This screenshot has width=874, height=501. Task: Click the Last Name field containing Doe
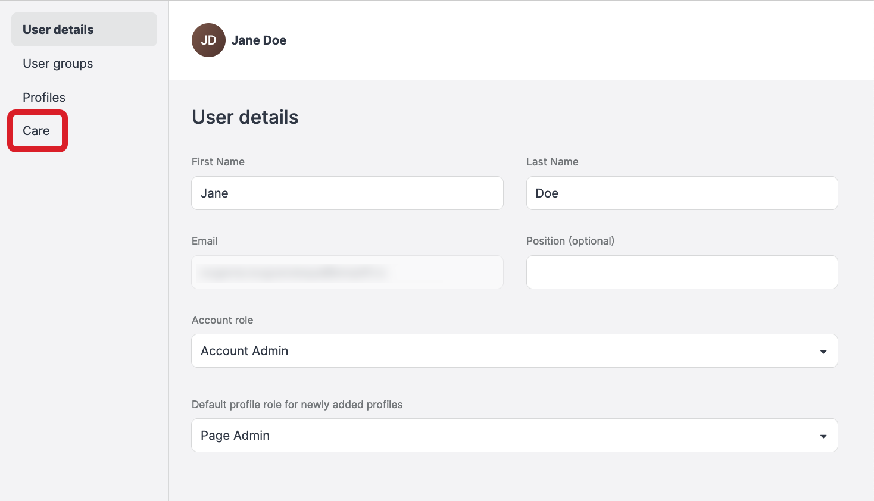[x=682, y=193]
